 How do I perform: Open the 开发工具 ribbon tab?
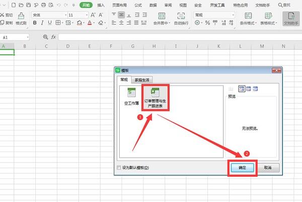pos(217,5)
